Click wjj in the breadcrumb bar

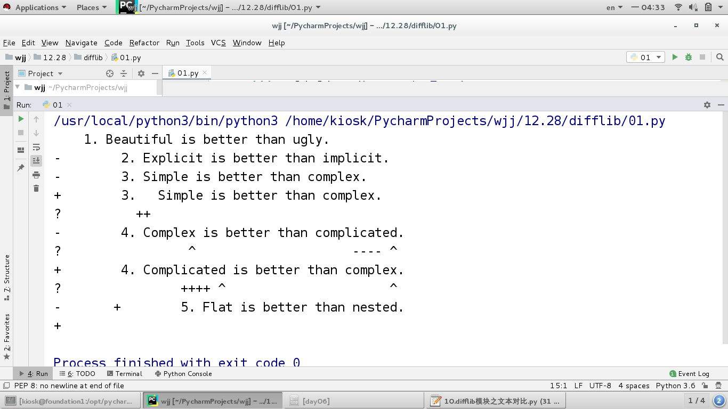[16, 58]
